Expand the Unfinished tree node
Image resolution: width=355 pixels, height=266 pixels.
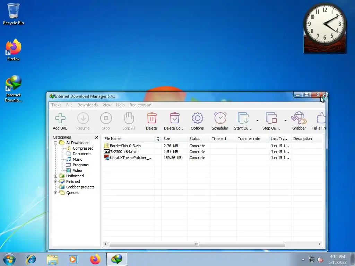point(56,176)
